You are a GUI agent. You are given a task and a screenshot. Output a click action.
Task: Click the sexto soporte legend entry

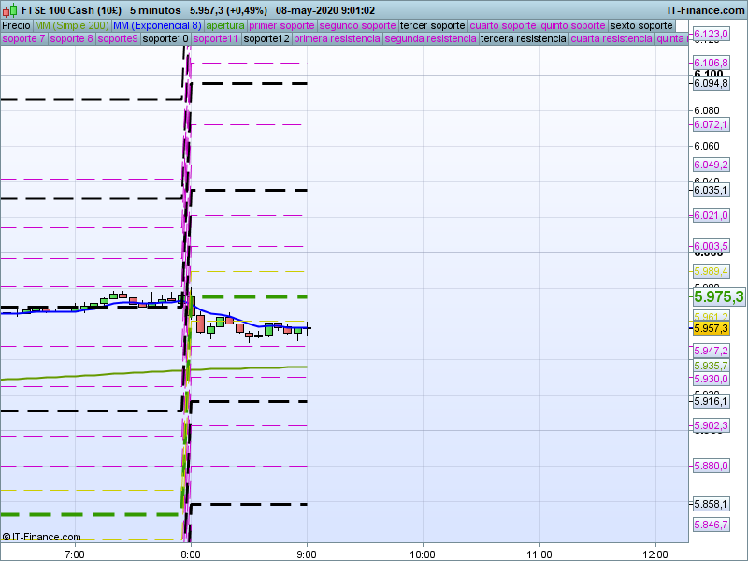[640, 25]
